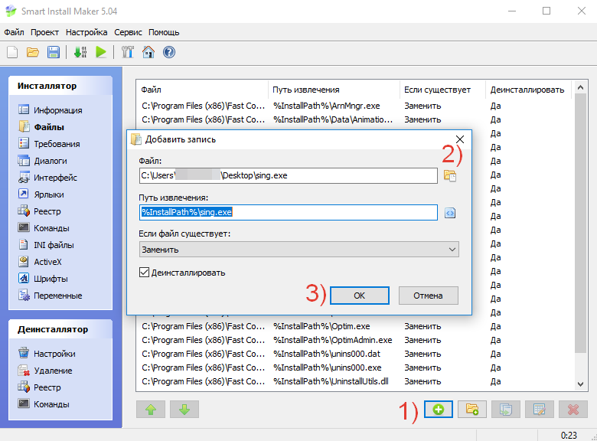Select the row with %InstallPath%\OptimAdmin.exe
597x441 pixels.
(354, 340)
